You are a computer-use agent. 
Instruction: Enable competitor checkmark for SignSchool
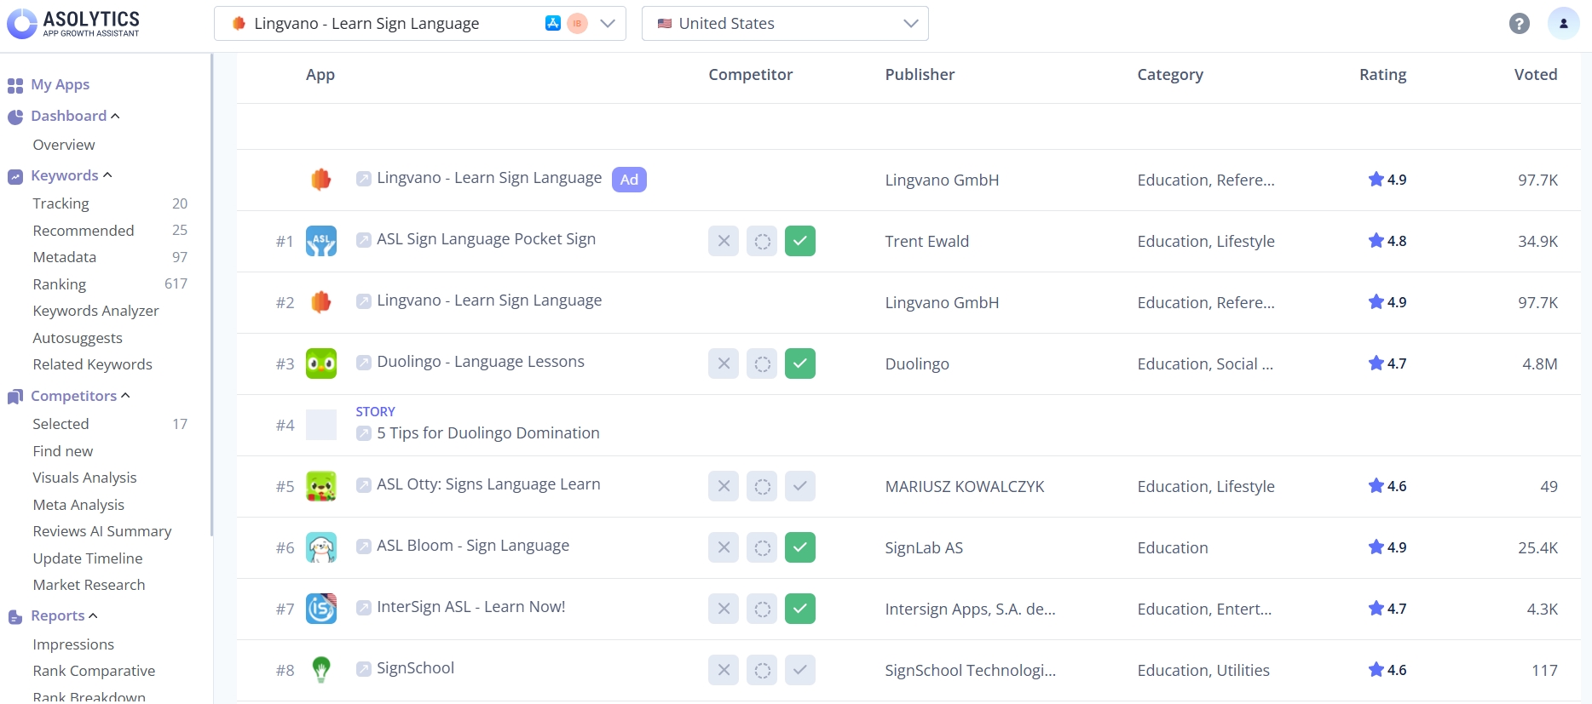(799, 670)
